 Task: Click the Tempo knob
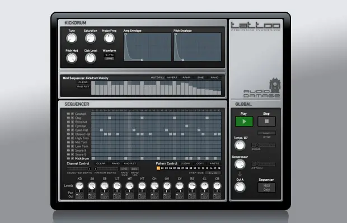click(x=240, y=146)
